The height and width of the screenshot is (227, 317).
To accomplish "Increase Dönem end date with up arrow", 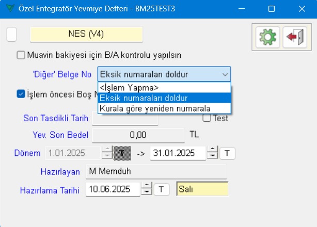I will pyautogui.click(x=212, y=150).
